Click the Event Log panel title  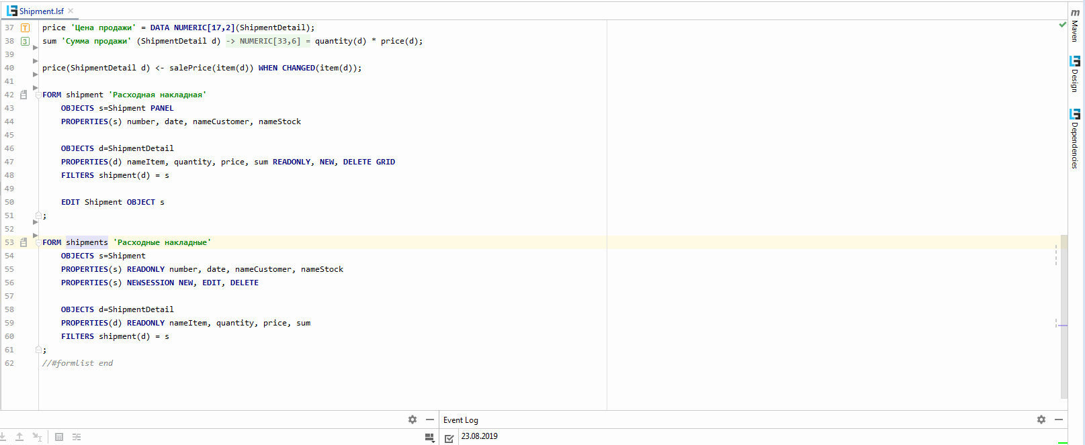(x=461, y=420)
